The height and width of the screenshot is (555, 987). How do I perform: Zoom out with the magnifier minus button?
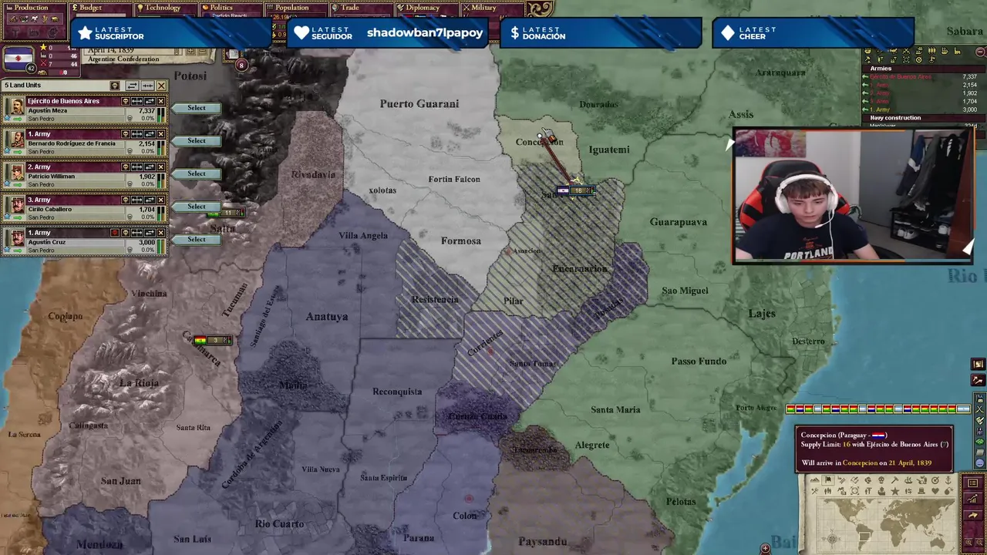pyautogui.click(x=979, y=542)
